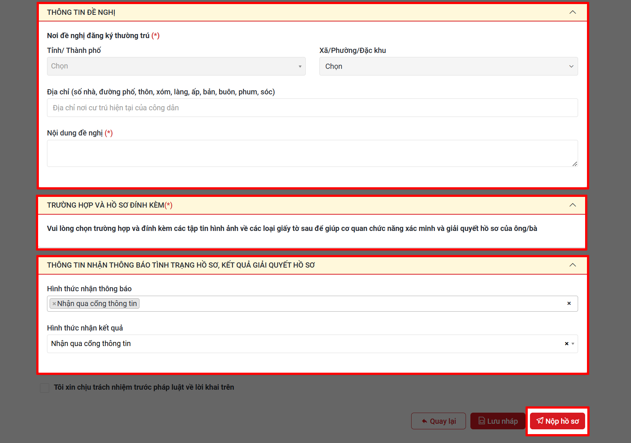This screenshot has height=443, width=631.
Task: Save draft with Lưu nháp button
Action: pyautogui.click(x=497, y=421)
